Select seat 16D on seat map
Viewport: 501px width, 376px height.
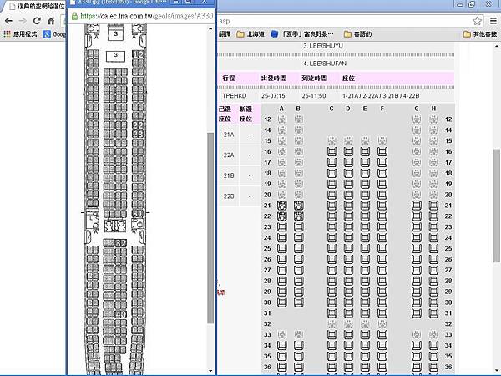tap(348, 151)
